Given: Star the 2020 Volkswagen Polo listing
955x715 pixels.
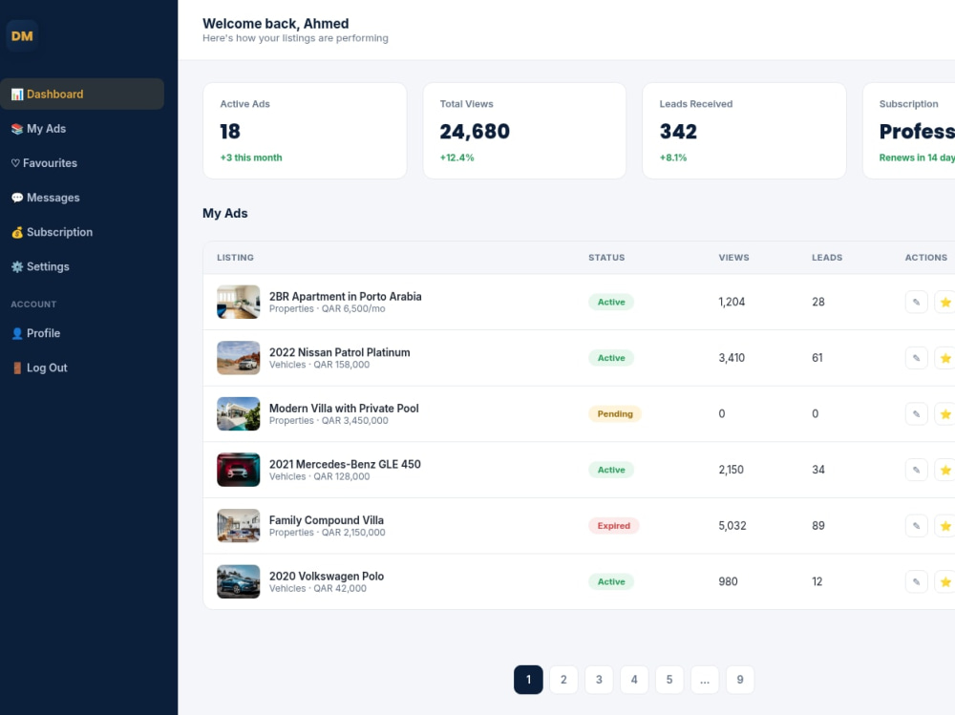Looking at the screenshot, I should point(945,581).
